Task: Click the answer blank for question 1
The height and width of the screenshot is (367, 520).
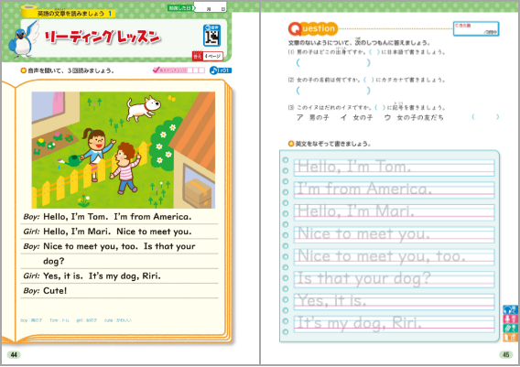Action: tap(333, 62)
